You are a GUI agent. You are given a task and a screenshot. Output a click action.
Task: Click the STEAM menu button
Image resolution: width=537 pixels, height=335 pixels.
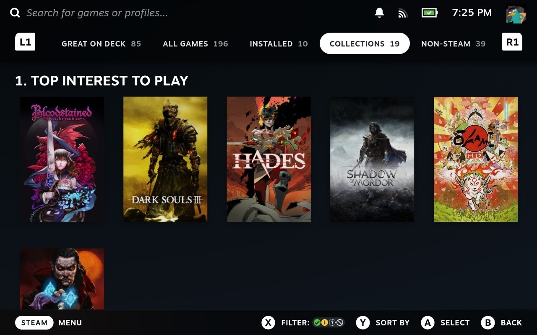[x=34, y=323]
